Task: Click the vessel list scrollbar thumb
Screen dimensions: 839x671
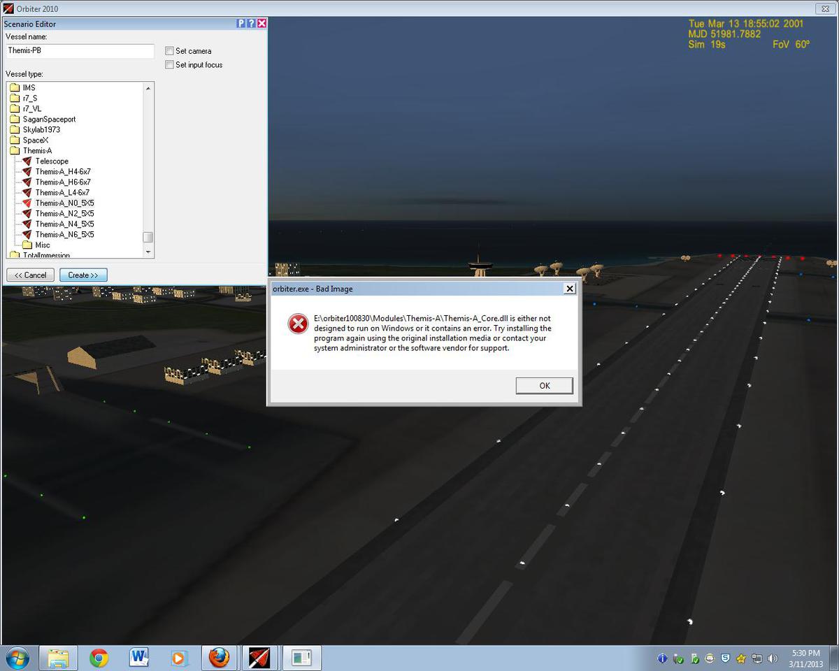Action: [x=148, y=237]
